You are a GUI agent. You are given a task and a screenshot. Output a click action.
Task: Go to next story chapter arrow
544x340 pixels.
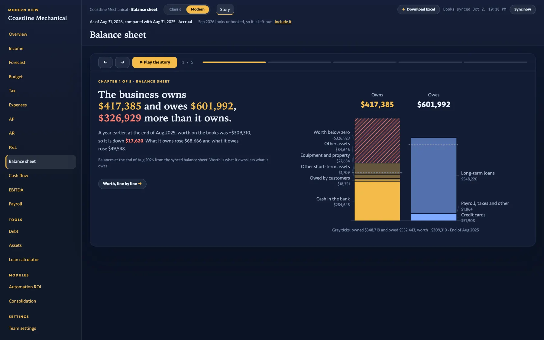point(122,62)
